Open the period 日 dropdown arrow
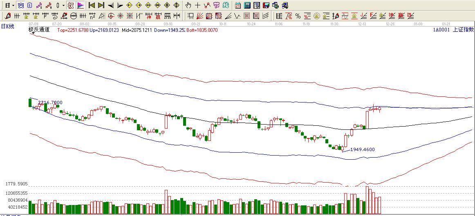The height and width of the screenshot is (216, 475). (x=13, y=5)
